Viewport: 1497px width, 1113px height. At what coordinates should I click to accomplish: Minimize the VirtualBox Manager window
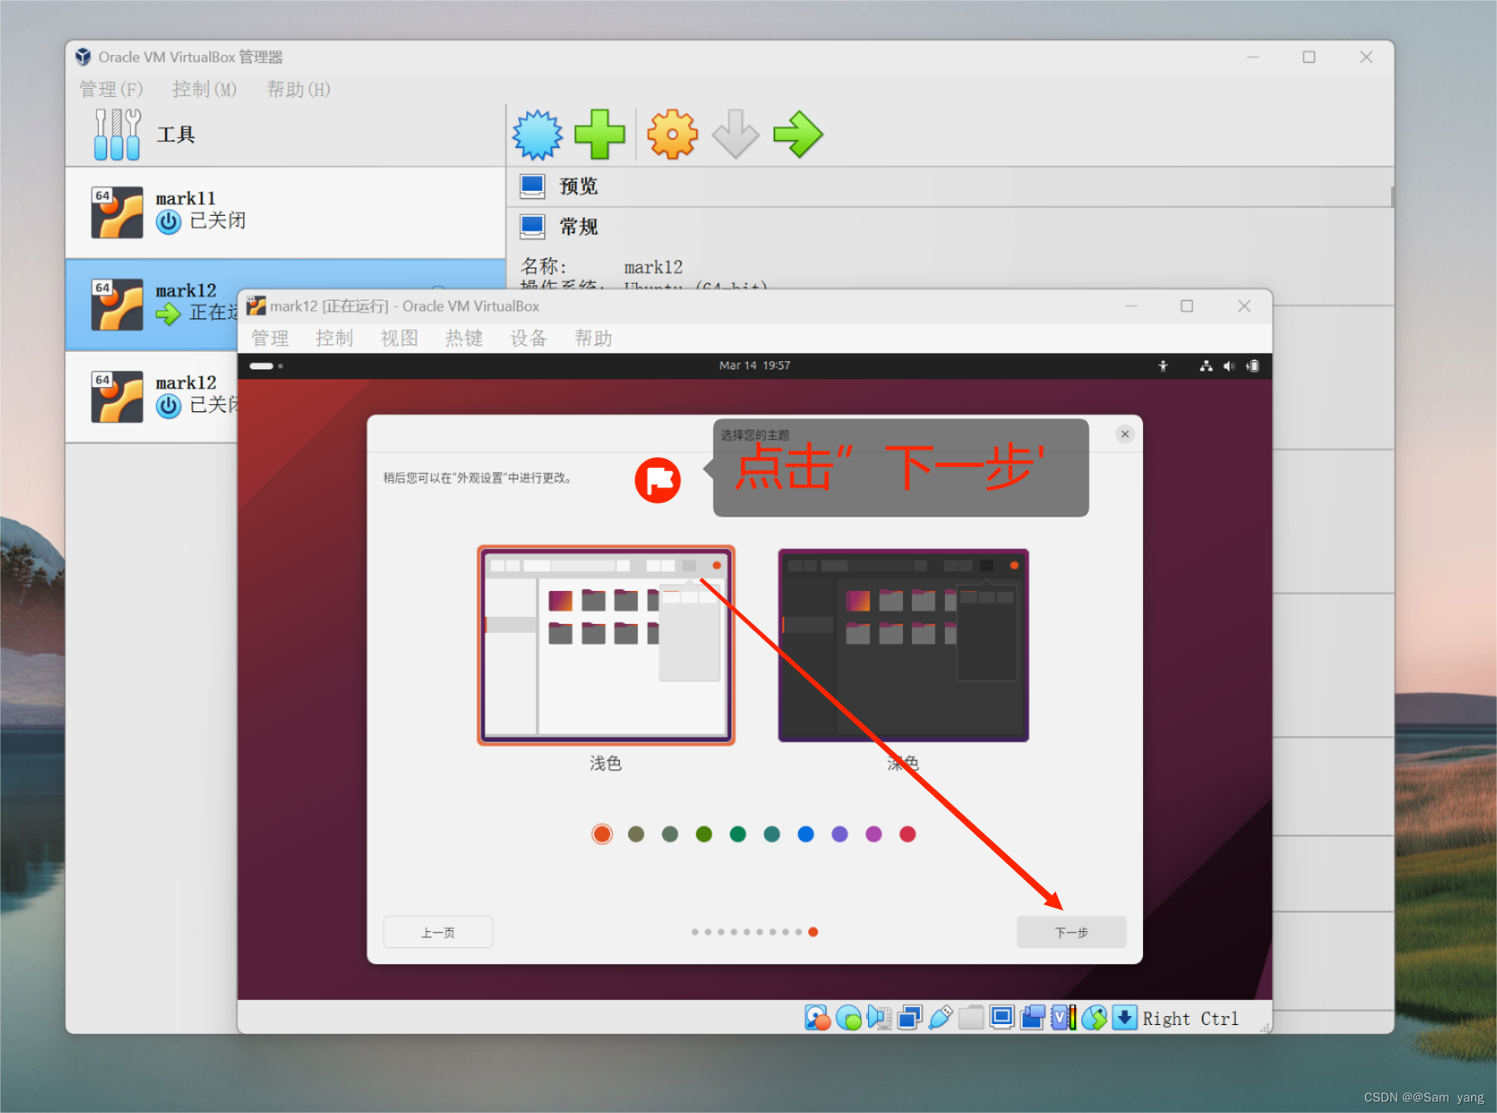tap(1253, 57)
